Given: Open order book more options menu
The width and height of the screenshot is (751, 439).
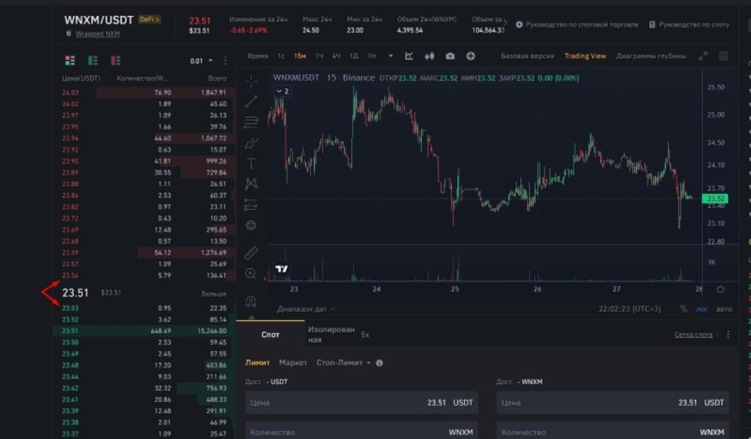Looking at the screenshot, I should 225,60.
